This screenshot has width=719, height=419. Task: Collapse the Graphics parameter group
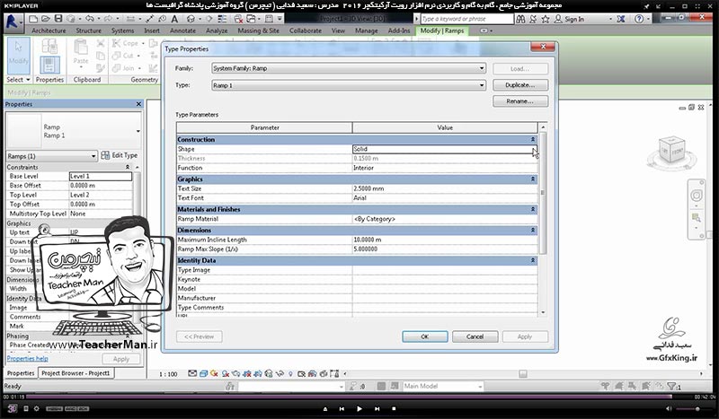pos(533,179)
